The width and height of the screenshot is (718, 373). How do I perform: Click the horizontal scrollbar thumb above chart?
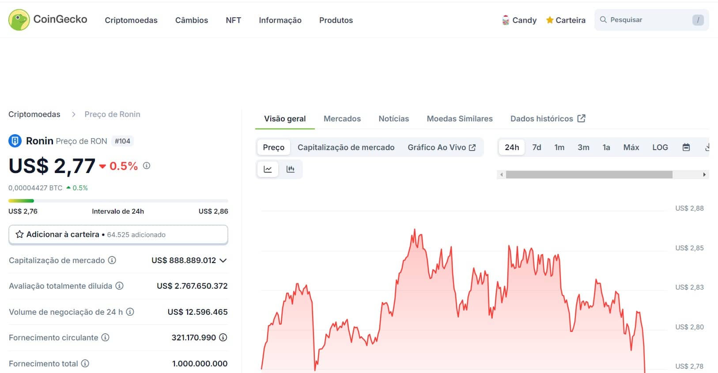[589, 175]
